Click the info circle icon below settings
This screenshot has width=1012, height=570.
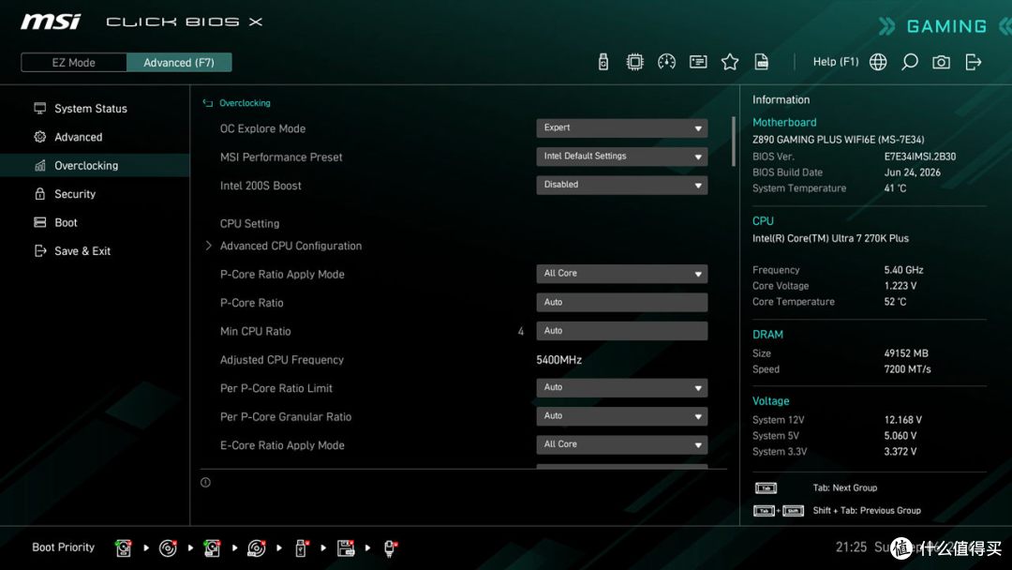point(205,482)
